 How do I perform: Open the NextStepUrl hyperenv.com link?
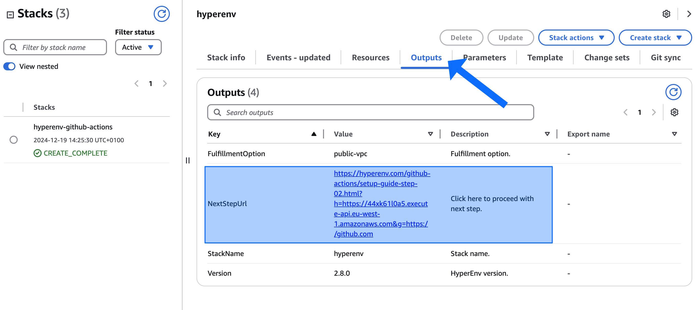coord(382,204)
